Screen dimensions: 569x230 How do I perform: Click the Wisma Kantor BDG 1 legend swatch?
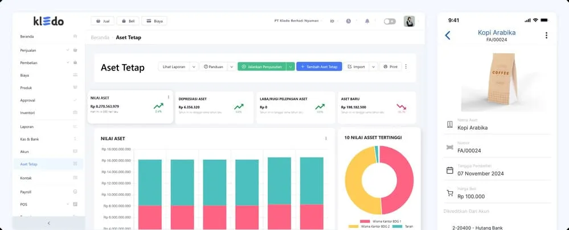click(365, 221)
